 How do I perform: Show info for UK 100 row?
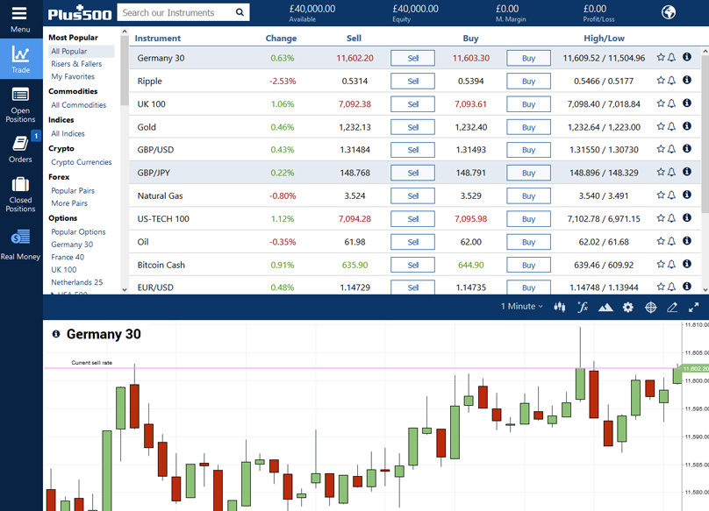coord(687,103)
